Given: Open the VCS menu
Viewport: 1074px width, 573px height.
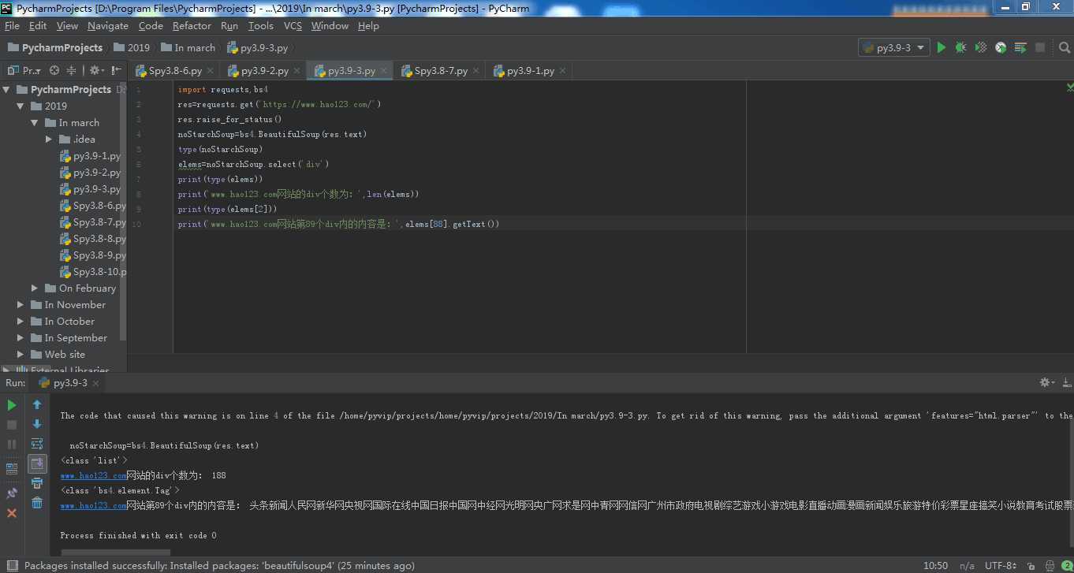Looking at the screenshot, I should [x=293, y=26].
